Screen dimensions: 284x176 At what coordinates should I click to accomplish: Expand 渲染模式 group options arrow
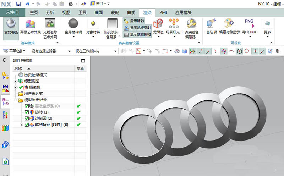pos(58,43)
